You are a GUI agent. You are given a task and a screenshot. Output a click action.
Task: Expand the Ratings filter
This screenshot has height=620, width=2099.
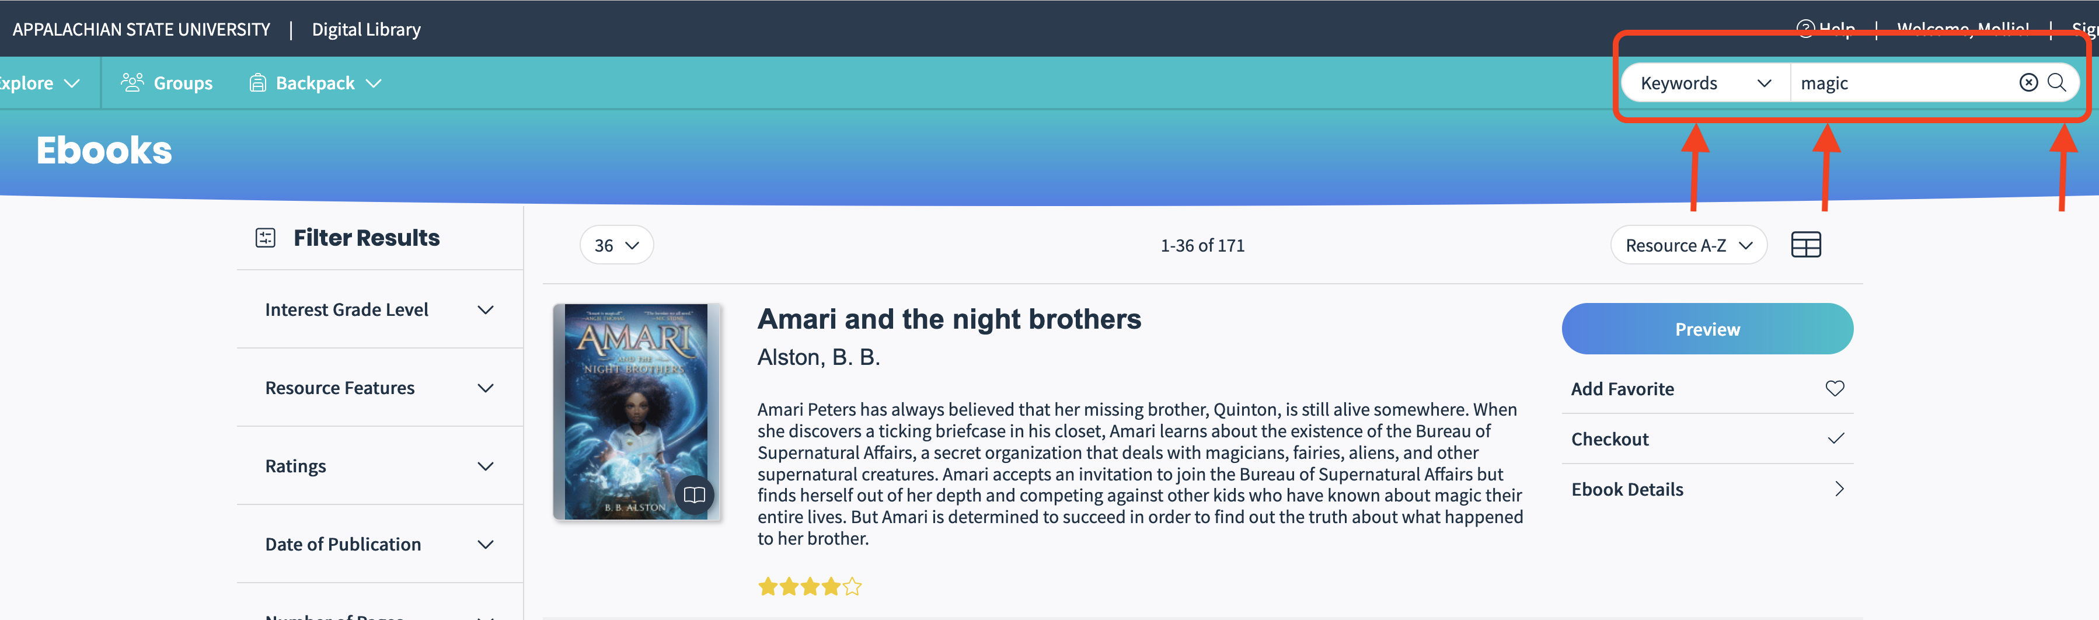[x=485, y=466]
